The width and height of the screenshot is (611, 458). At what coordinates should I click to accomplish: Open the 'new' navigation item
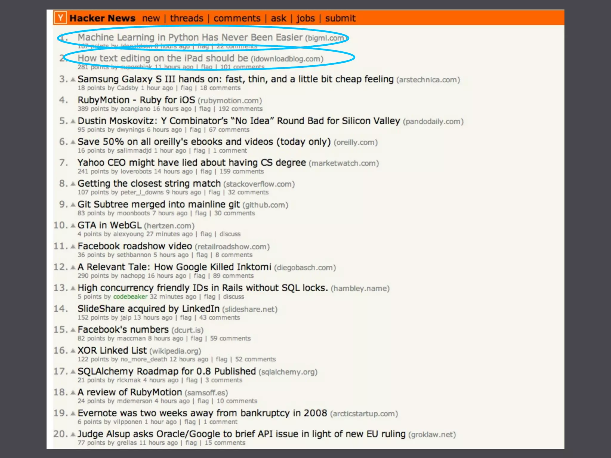(151, 18)
